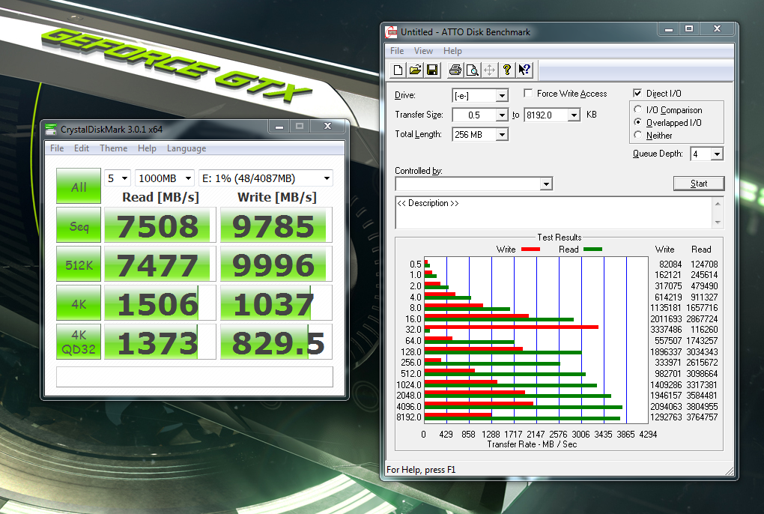Run the 512K test in CrystalDiskMark
The width and height of the screenshot is (764, 514).
(79, 264)
